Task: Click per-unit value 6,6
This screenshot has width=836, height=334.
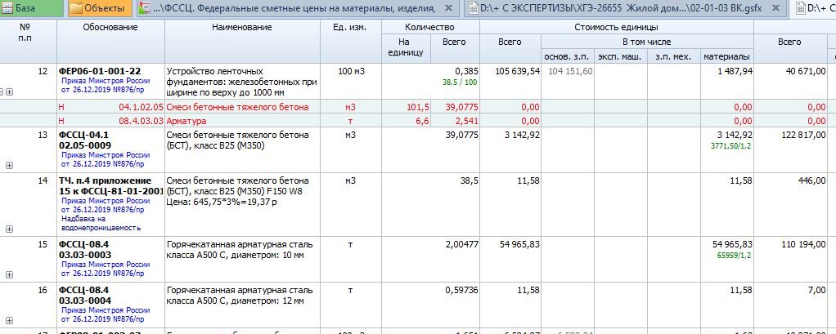Action: click(x=422, y=121)
